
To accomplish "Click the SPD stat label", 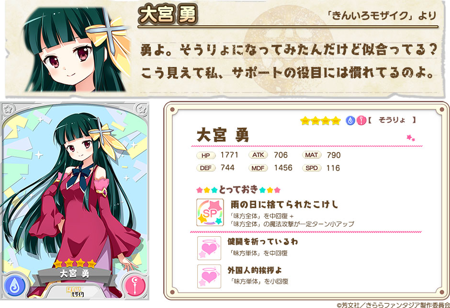I will [311, 168].
